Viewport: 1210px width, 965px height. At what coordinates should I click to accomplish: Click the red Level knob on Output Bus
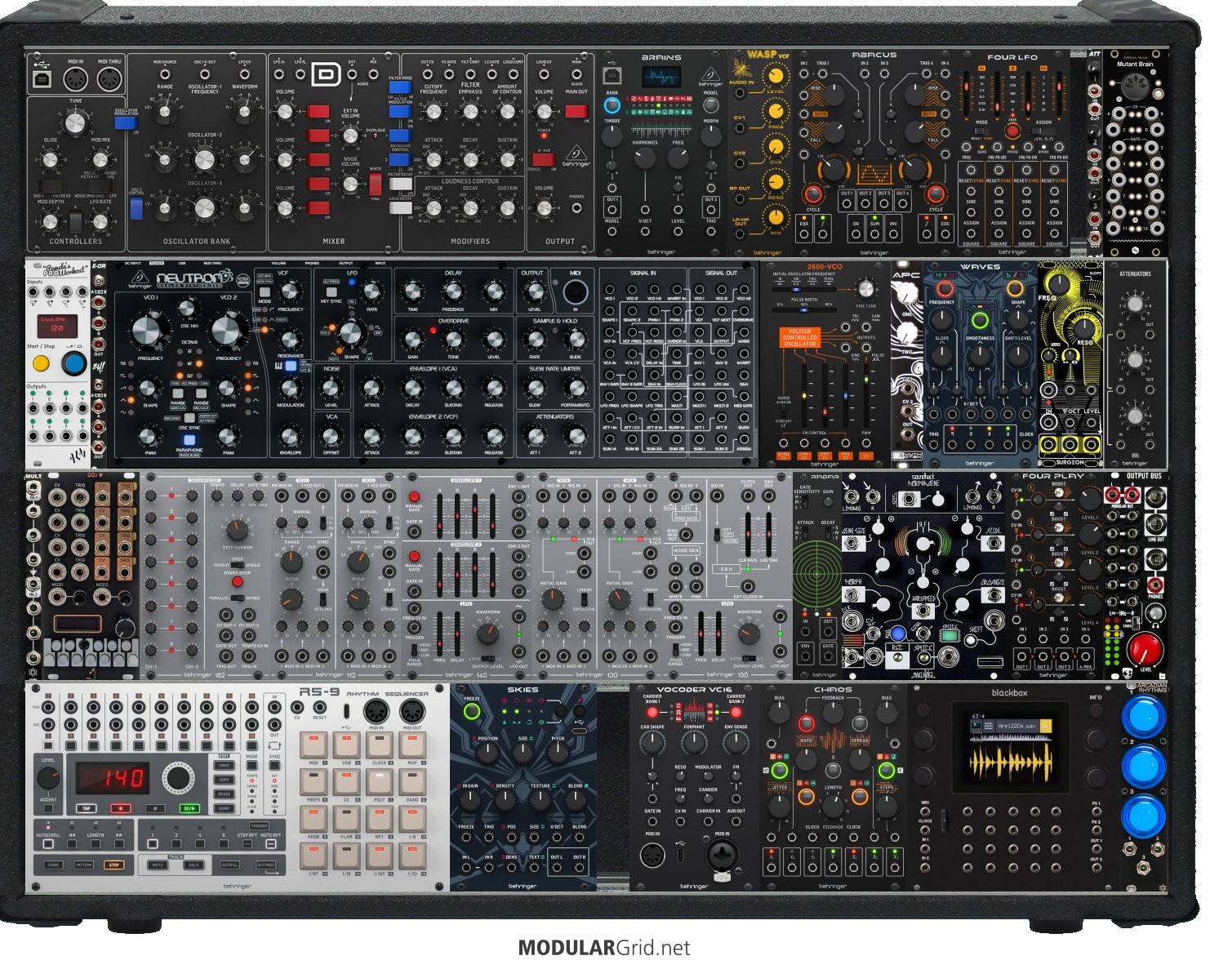pyautogui.click(x=1144, y=649)
